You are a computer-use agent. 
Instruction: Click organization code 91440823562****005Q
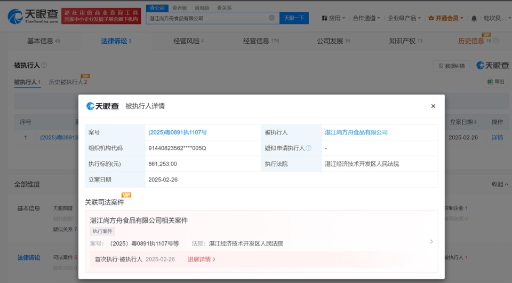[x=177, y=148]
